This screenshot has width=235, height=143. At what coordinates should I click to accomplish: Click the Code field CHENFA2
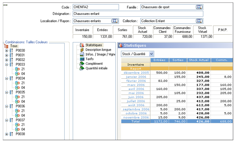click(x=95, y=7)
